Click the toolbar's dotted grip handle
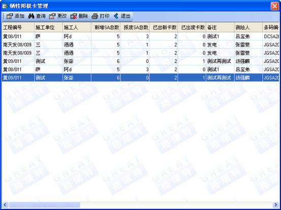Image resolution: width=281 pixels, height=210 pixels. click(4, 16)
